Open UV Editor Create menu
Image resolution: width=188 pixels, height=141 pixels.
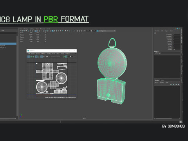(33, 54)
